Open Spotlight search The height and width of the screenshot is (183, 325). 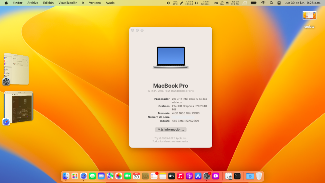[271, 3]
